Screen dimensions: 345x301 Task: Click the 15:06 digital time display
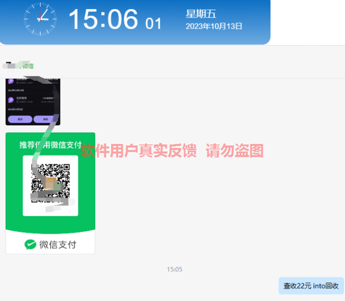coord(104,20)
